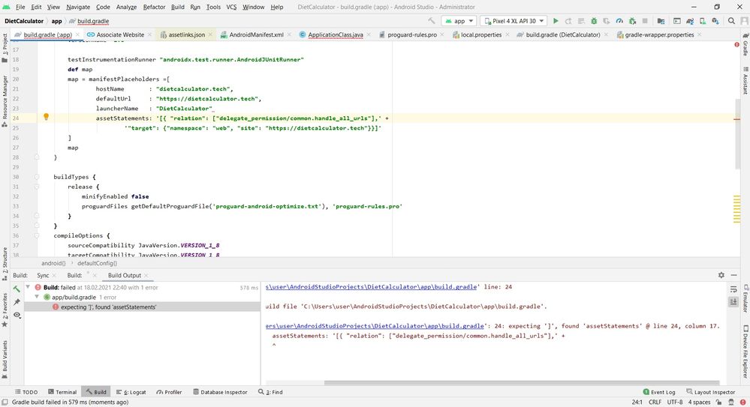
Task: Open the Event Log button
Action: point(658,392)
